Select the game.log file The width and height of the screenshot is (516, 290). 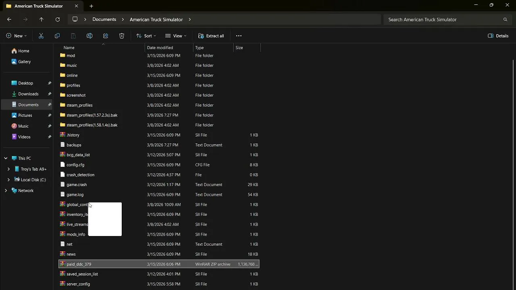159,195
